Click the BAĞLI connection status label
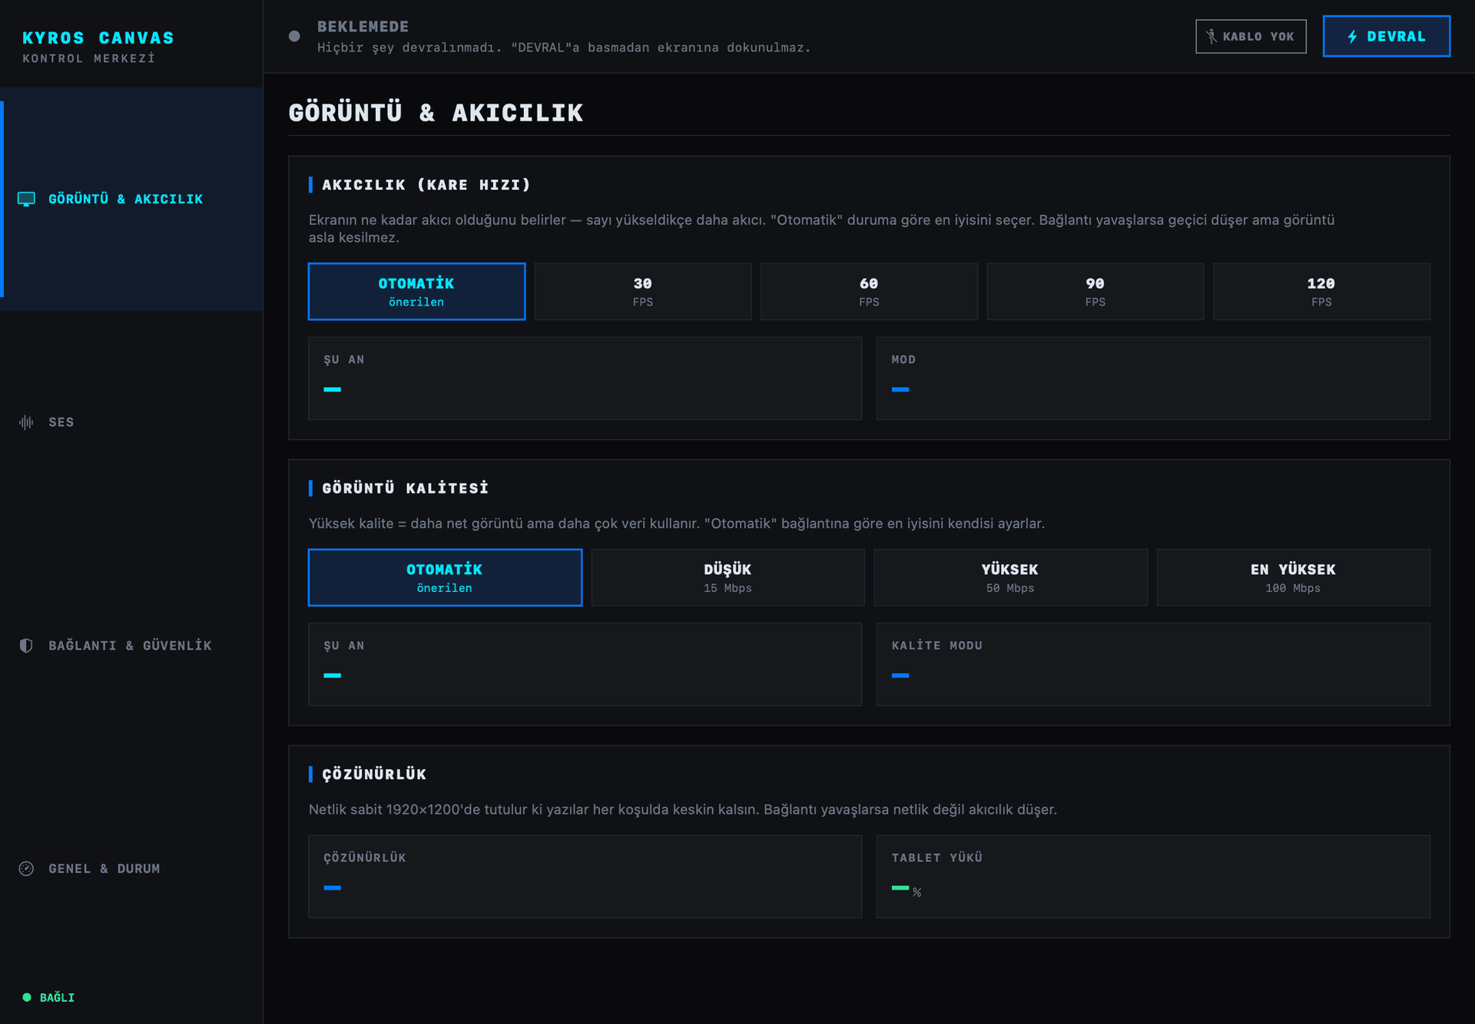 pyautogui.click(x=57, y=997)
